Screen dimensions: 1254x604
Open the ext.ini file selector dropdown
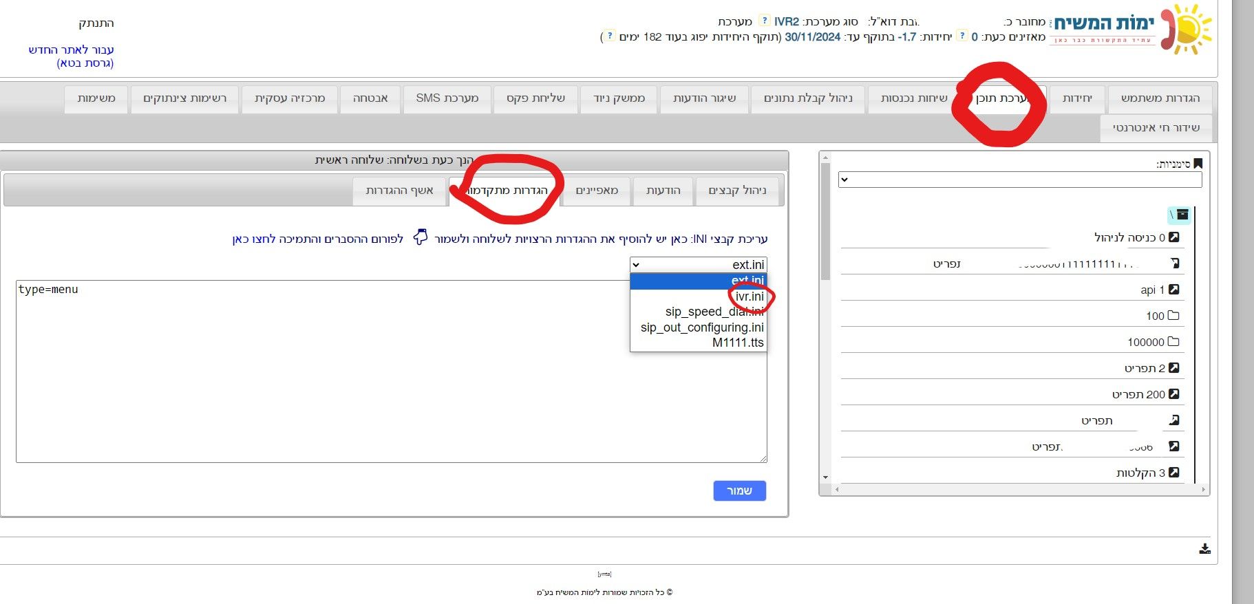698,265
